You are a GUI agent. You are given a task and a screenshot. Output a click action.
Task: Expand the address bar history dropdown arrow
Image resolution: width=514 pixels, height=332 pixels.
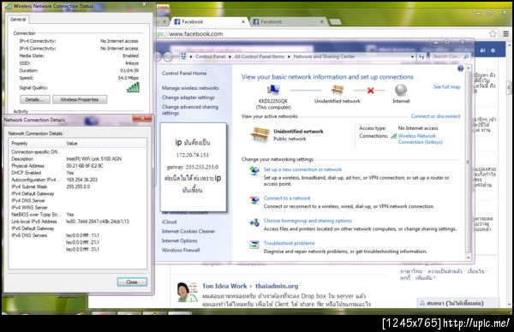click(412, 57)
